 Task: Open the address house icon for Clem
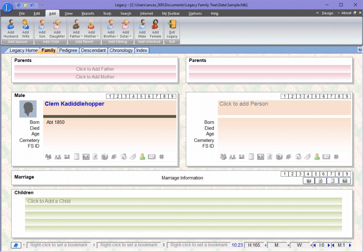tap(124, 157)
